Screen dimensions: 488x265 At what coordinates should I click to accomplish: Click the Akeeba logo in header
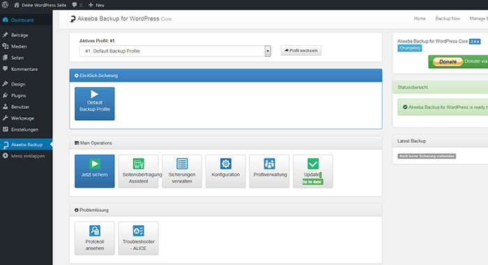tap(73, 19)
